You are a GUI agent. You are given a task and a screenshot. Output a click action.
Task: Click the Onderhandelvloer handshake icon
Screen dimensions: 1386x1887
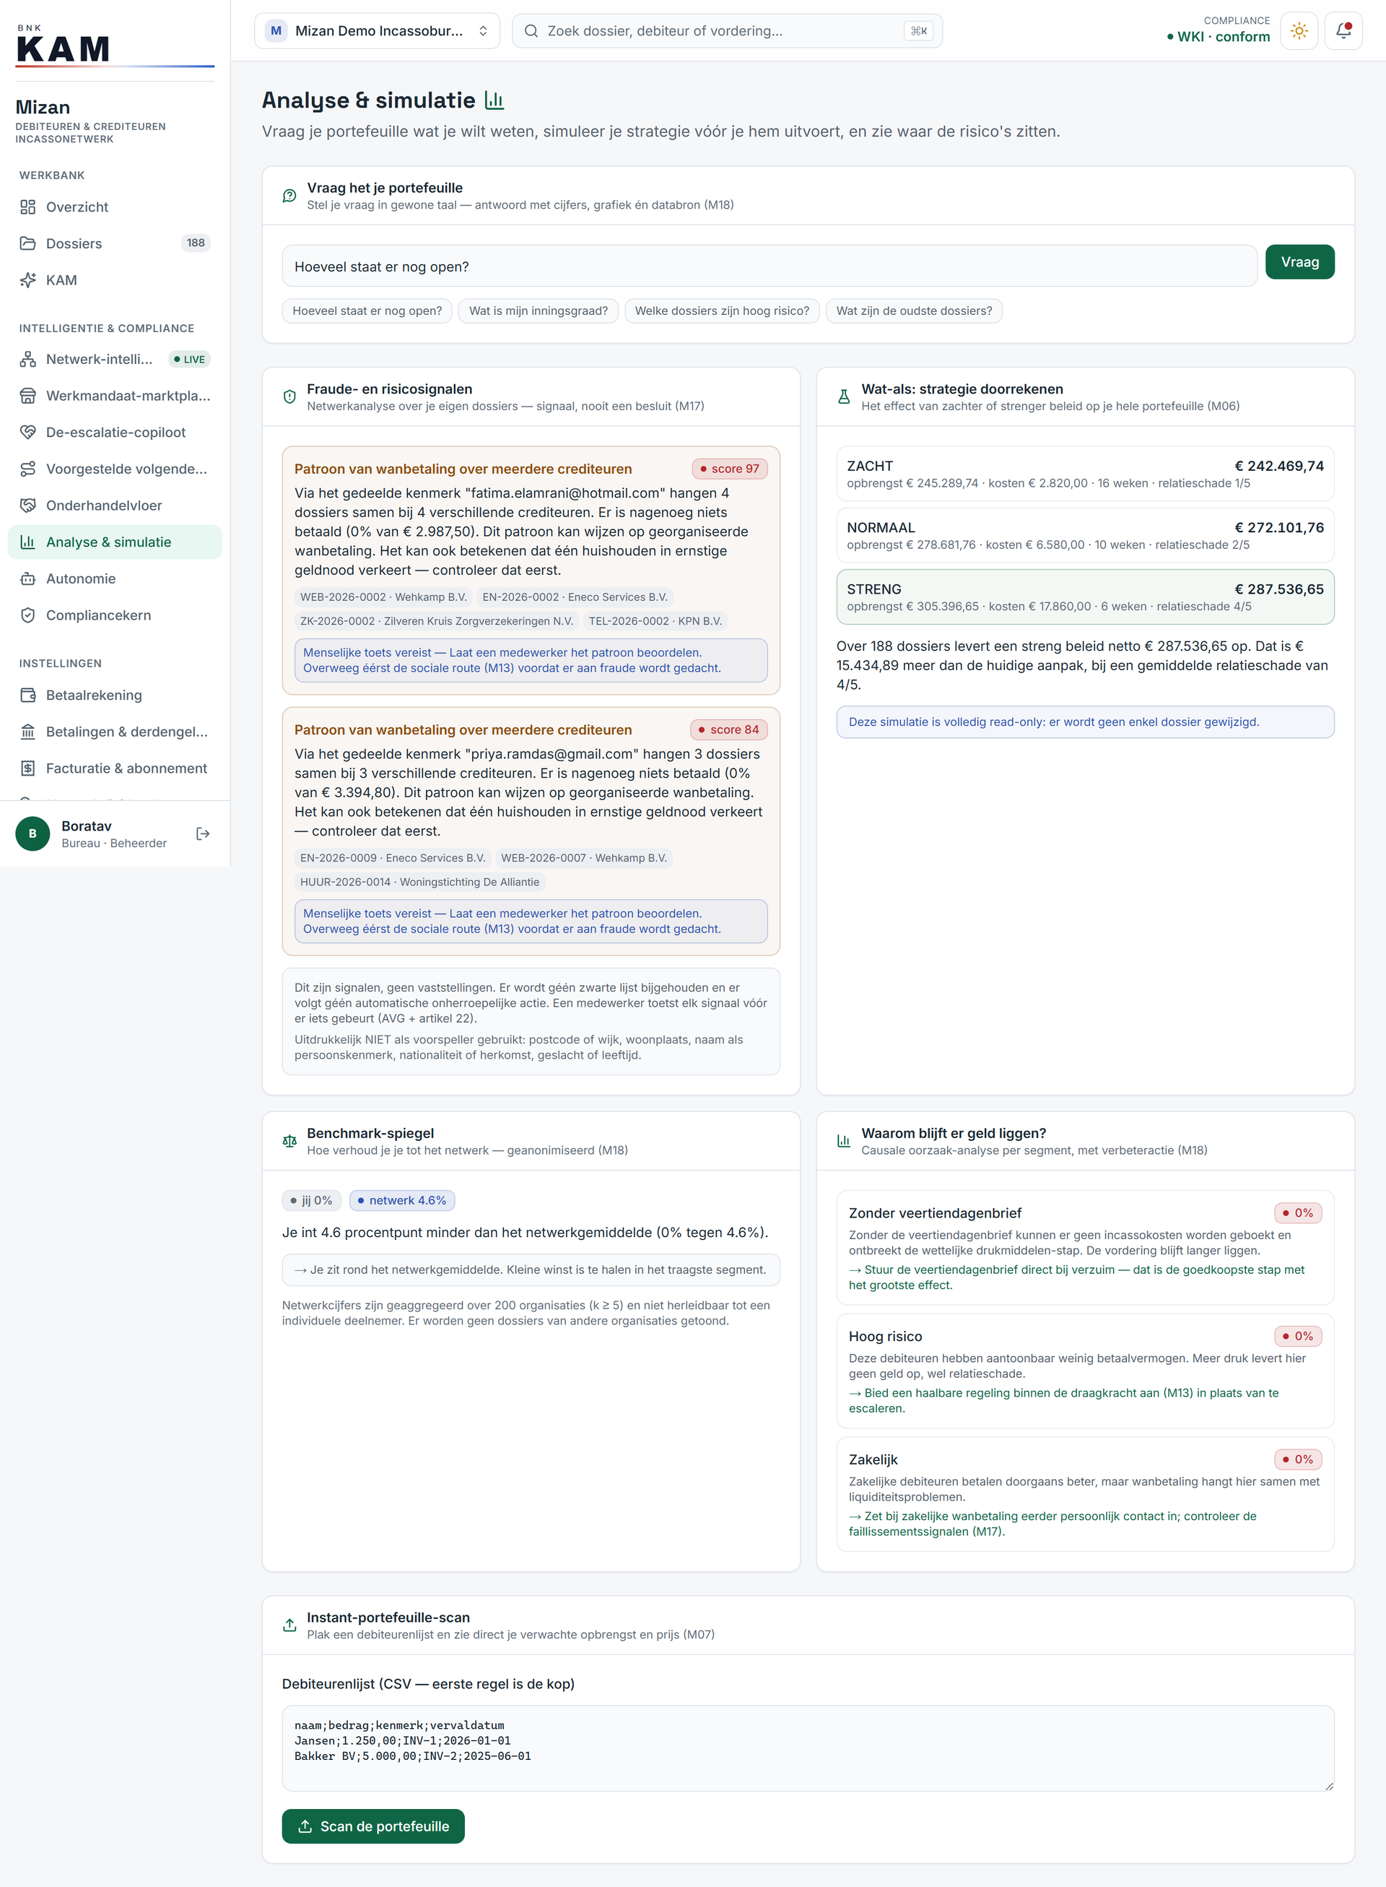(27, 506)
